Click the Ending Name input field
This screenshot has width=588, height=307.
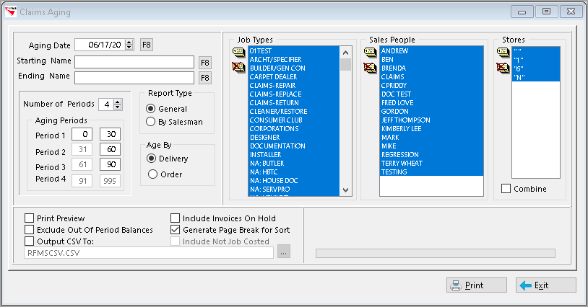pos(134,78)
